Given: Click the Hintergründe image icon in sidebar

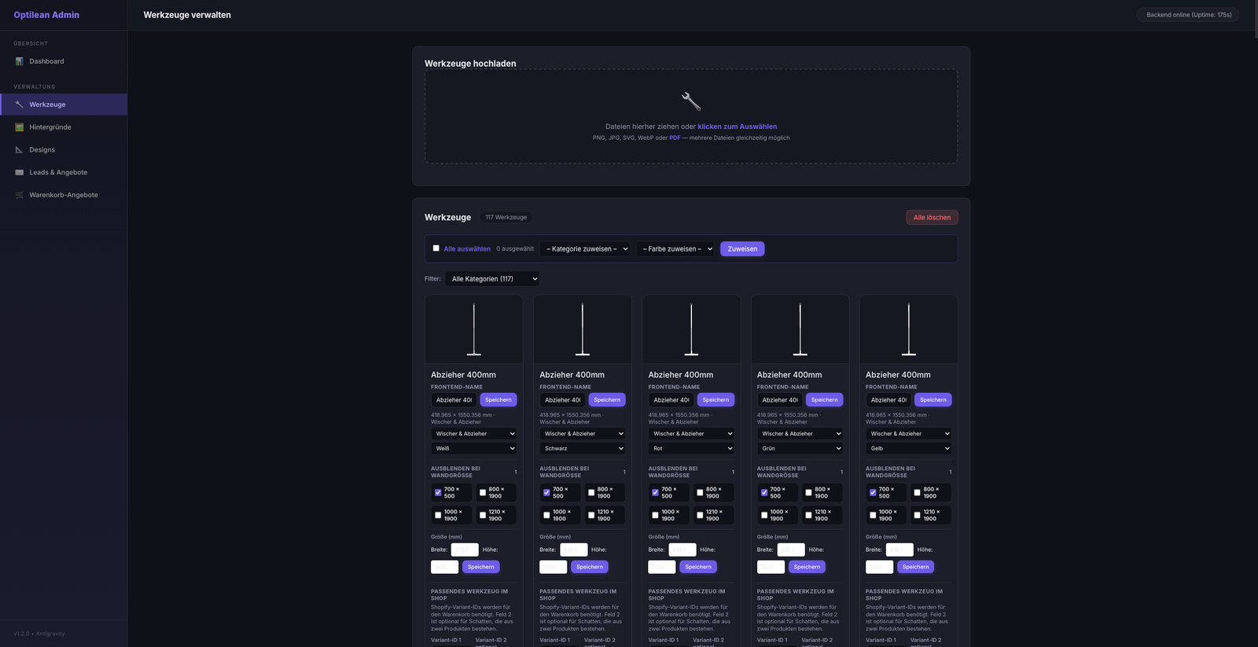Looking at the screenshot, I should pyautogui.click(x=20, y=127).
